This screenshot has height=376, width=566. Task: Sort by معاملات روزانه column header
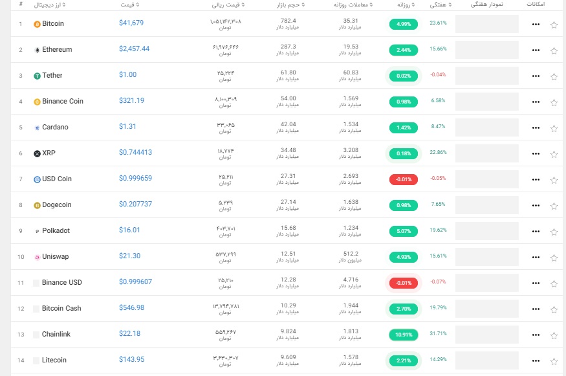[x=353, y=5]
